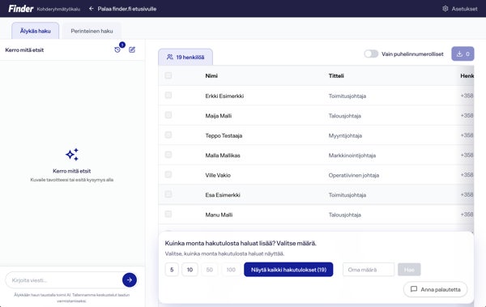Click the name Maija Malli
Image resolution: width=486 pixels, height=307 pixels.
pyautogui.click(x=218, y=116)
